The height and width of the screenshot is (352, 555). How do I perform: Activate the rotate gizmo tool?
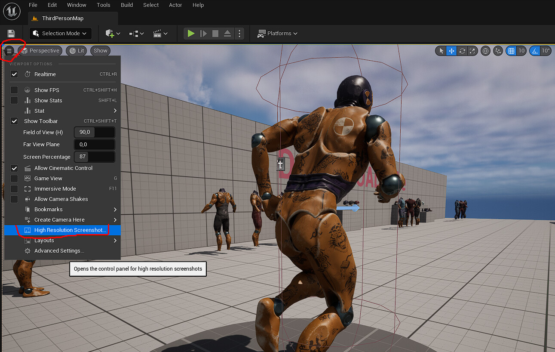462,51
